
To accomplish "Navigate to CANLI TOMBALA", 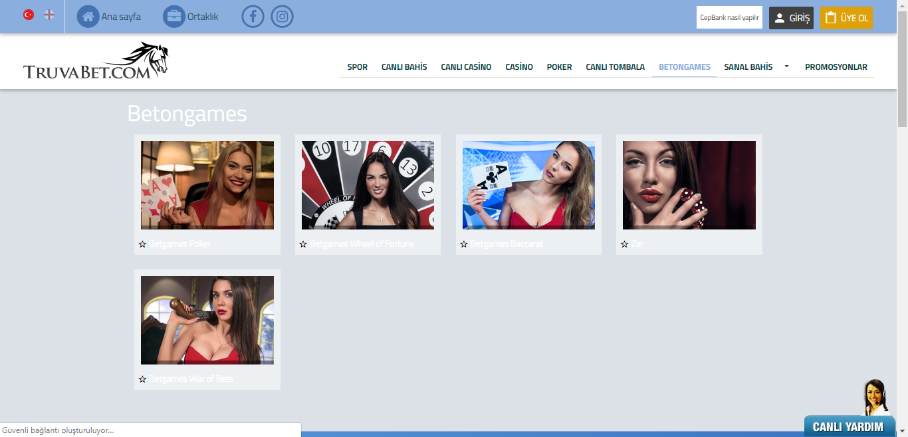I will [615, 67].
